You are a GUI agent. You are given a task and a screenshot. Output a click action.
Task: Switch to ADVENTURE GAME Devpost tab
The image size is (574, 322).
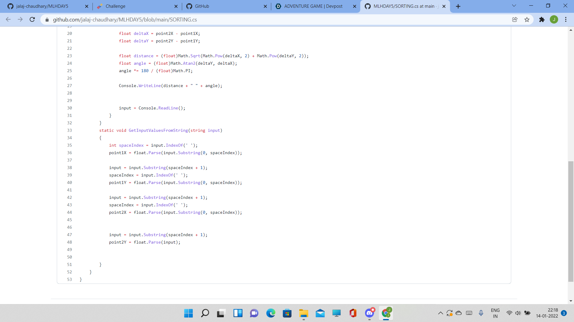pyautogui.click(x=313, y=6)
